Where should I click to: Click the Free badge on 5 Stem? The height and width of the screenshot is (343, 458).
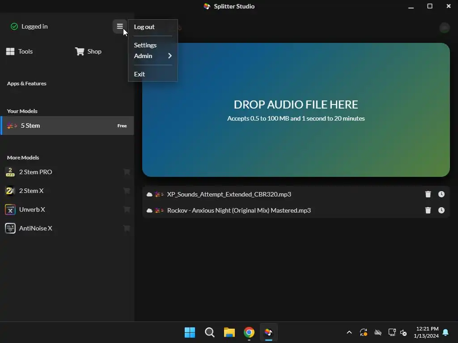(122, 125)
